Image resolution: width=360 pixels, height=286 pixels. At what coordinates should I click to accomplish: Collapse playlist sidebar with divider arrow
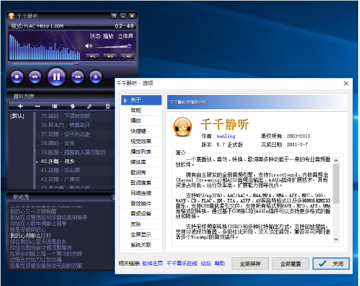click(x=35, y=150)
